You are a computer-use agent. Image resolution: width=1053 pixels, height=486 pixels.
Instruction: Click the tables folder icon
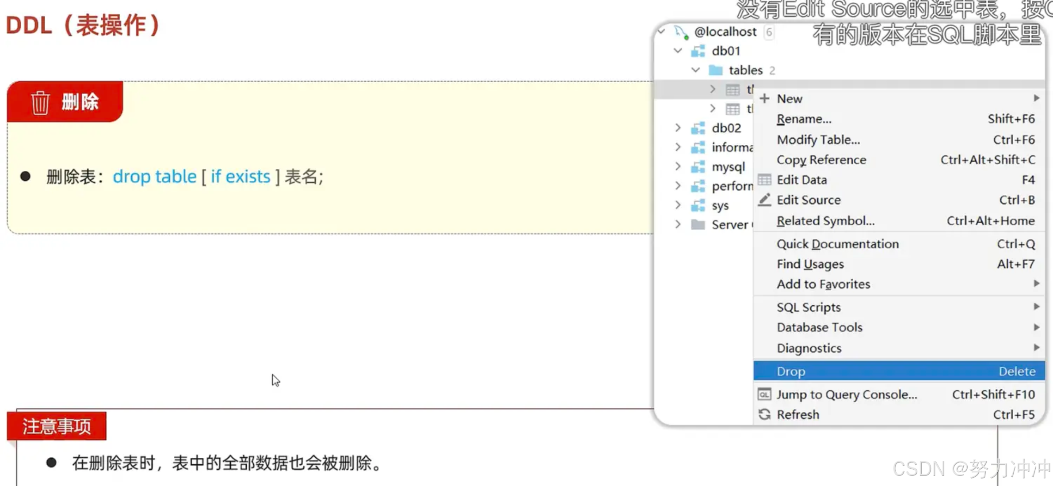point(715,70)
